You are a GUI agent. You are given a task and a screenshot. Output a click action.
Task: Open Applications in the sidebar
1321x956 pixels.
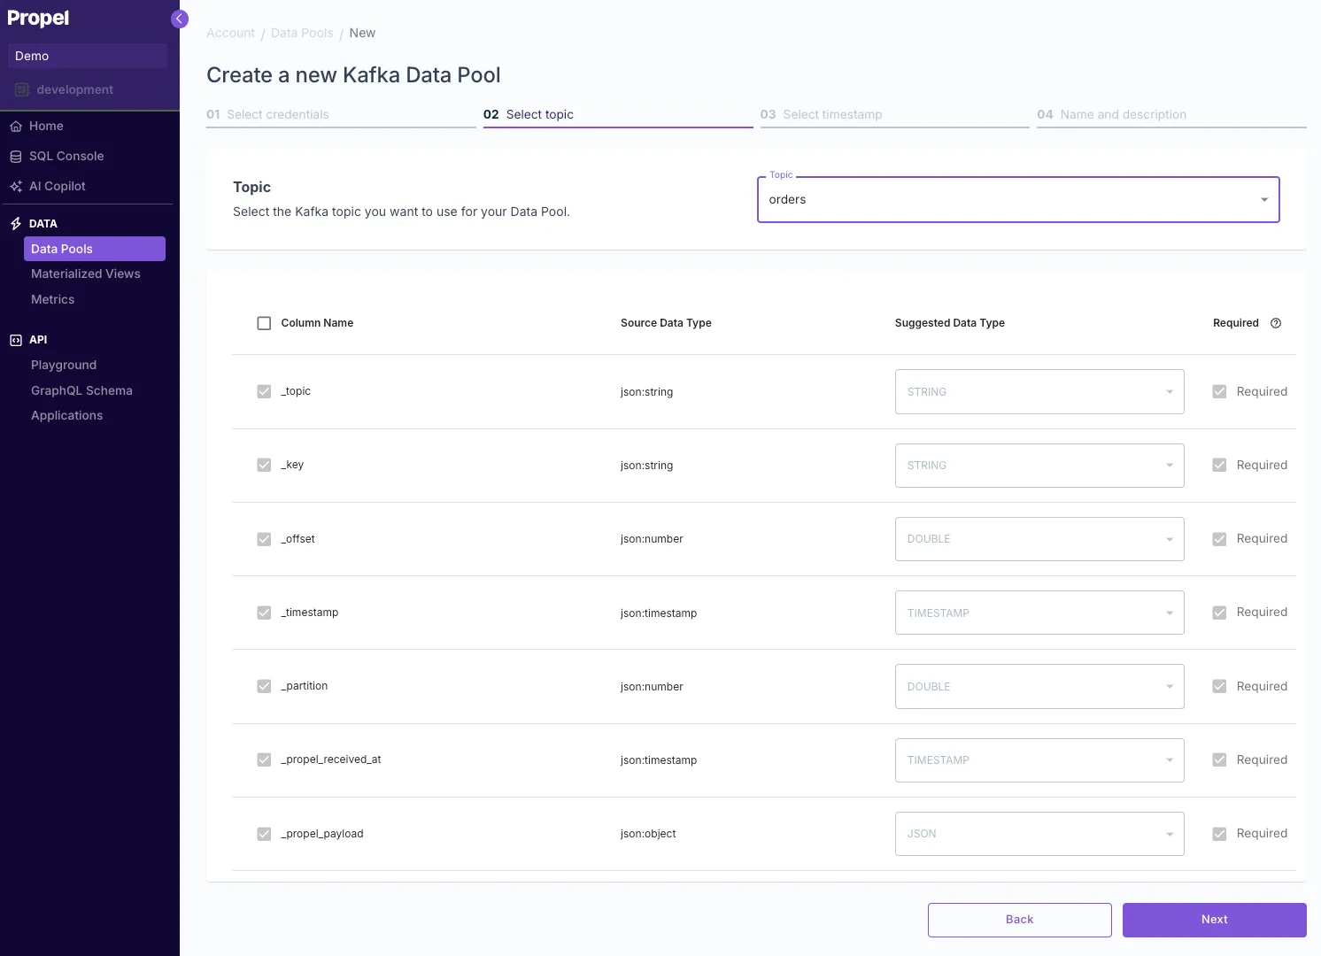(x=67, y=416)
